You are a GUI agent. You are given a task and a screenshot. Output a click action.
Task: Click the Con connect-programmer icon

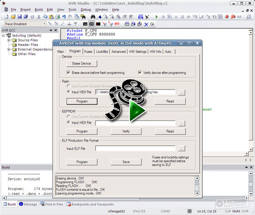tap(85, 24)
